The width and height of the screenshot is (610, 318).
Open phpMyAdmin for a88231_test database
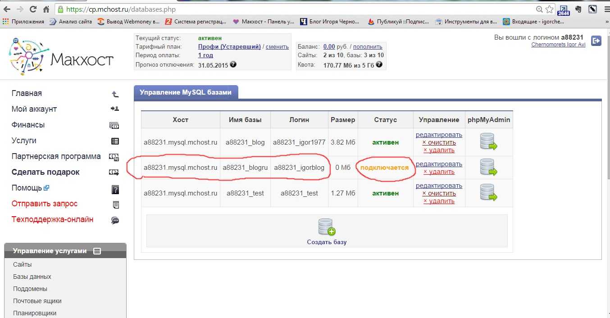coord(488,192)
